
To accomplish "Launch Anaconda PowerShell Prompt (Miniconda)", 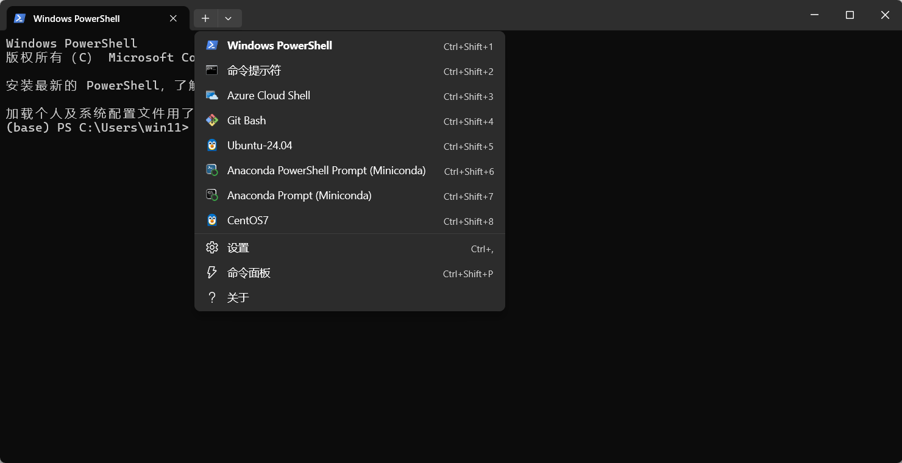I will (x=350, y=171).
